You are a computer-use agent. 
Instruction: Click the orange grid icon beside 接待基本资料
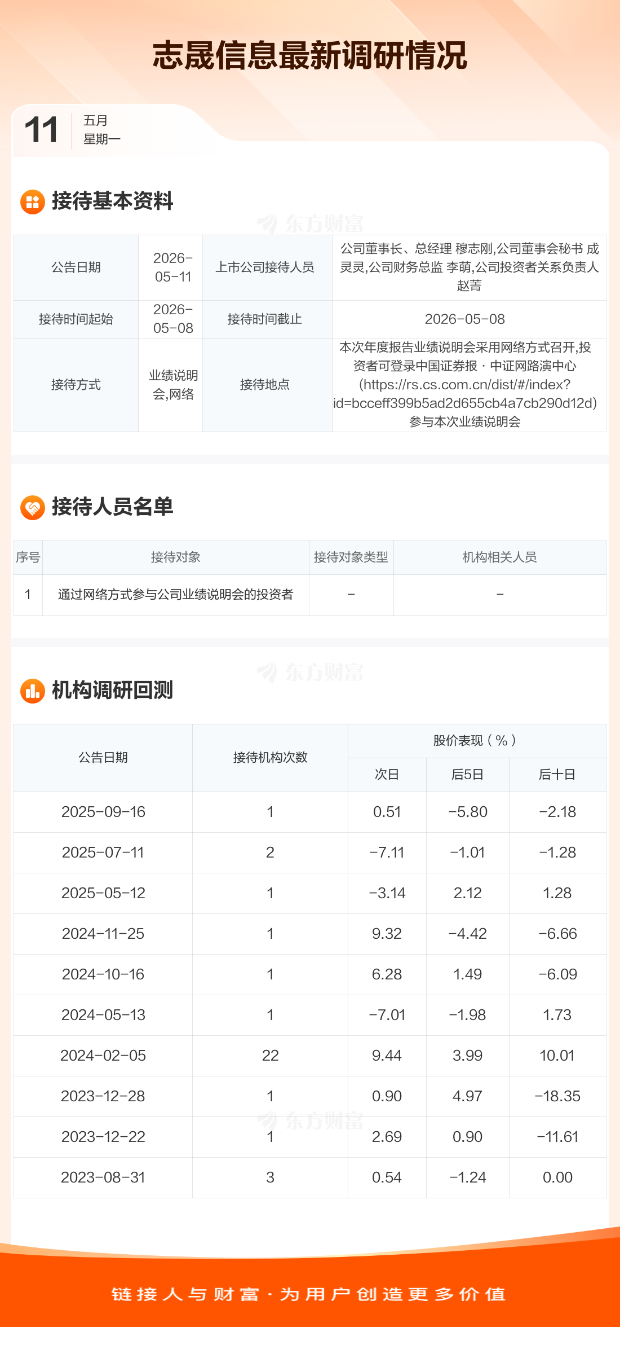point(32,201)
